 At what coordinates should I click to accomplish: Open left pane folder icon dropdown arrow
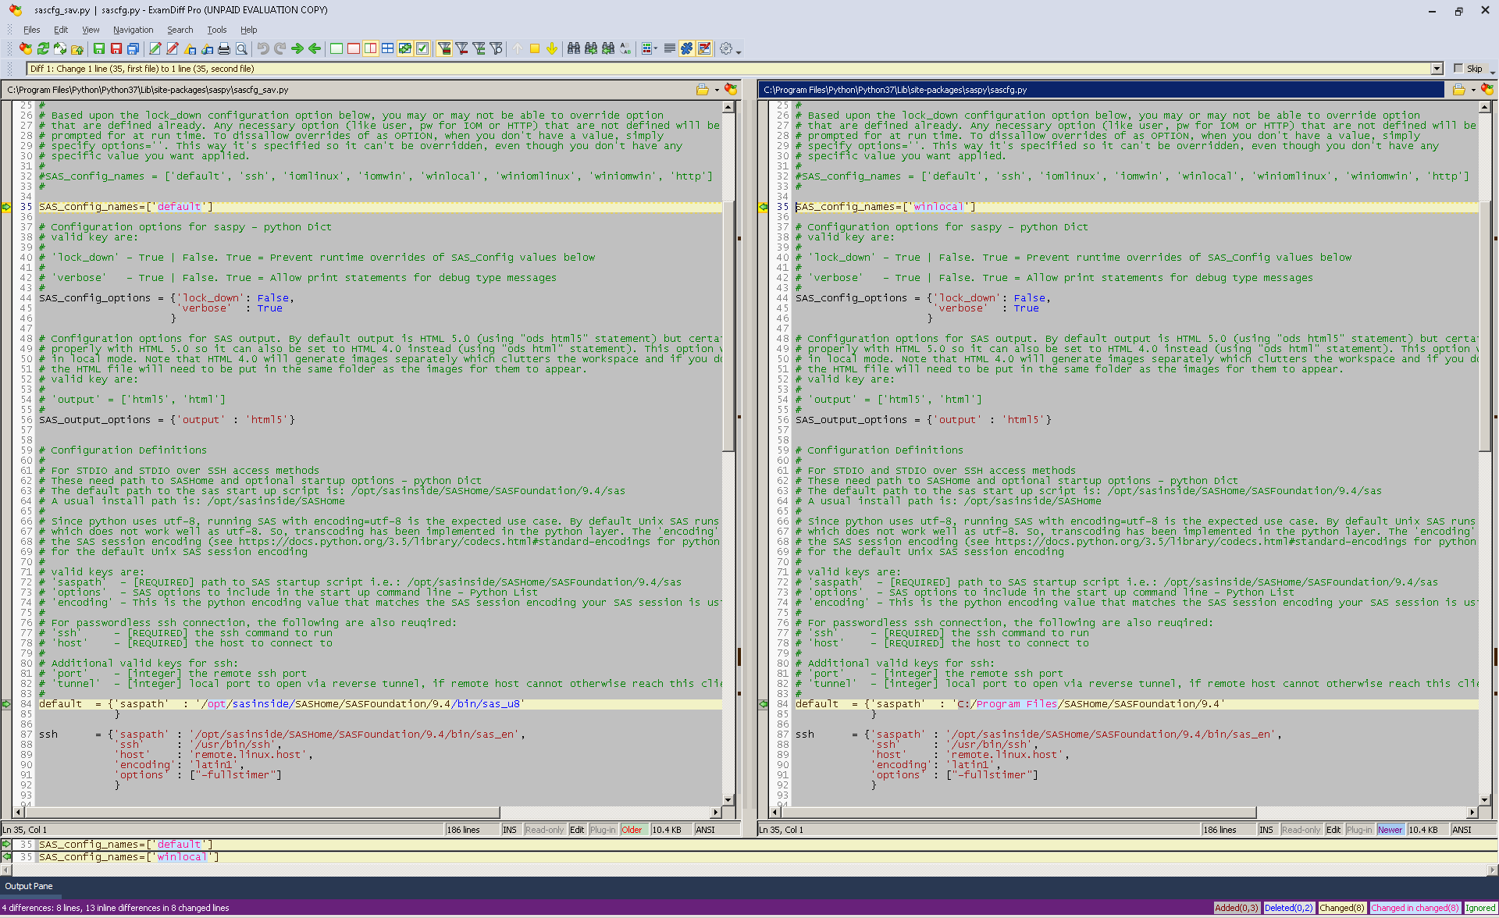coord(717,91)
